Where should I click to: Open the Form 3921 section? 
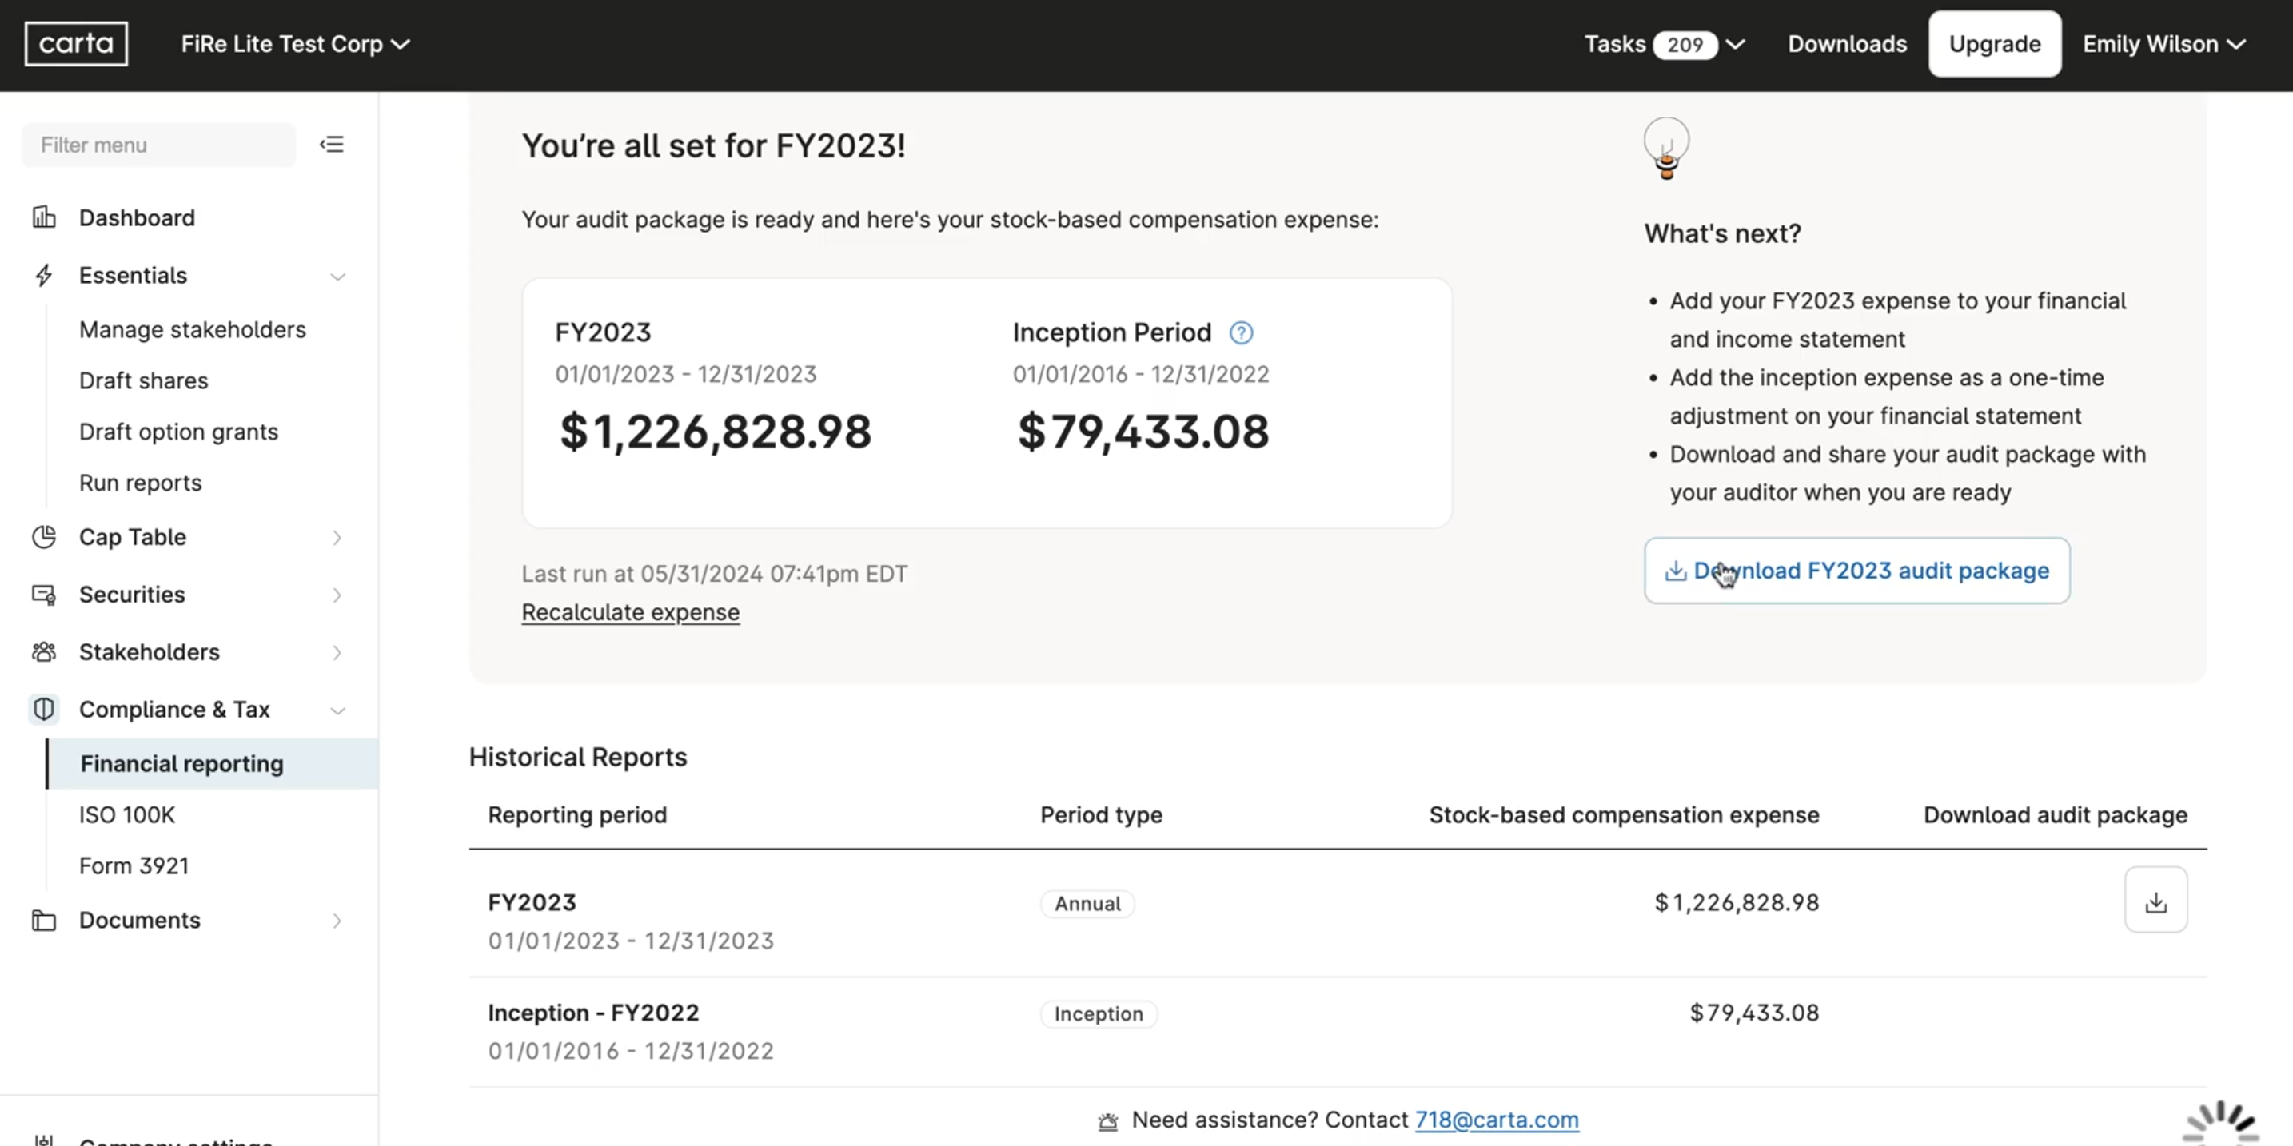pos(134,864)
